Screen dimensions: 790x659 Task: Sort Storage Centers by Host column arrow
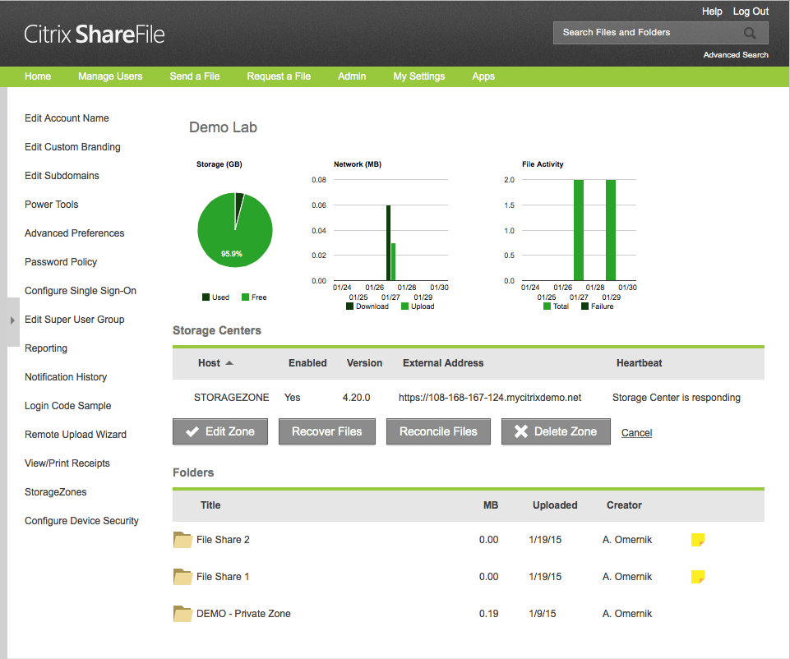(229, 363)
